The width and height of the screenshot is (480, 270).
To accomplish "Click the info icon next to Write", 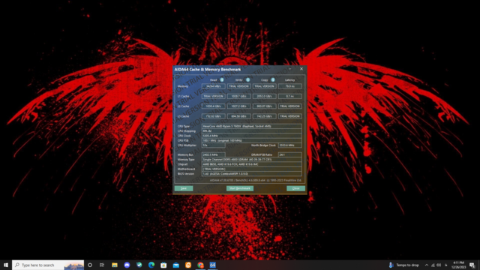I will click(x=247, y=80).
